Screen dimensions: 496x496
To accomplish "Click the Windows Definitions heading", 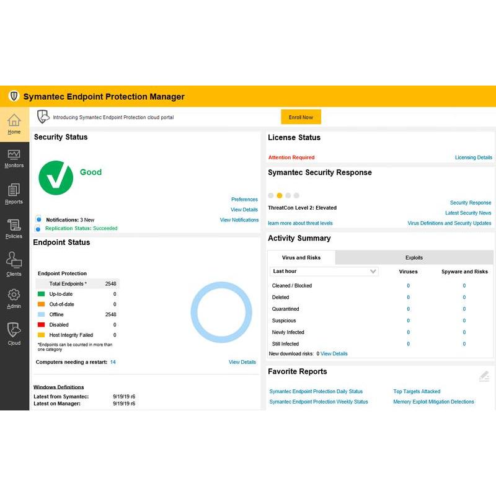I will click(x=58, y=387).
